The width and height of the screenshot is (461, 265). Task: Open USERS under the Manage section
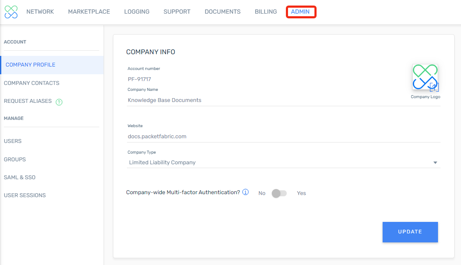click(x=13, y=141)
